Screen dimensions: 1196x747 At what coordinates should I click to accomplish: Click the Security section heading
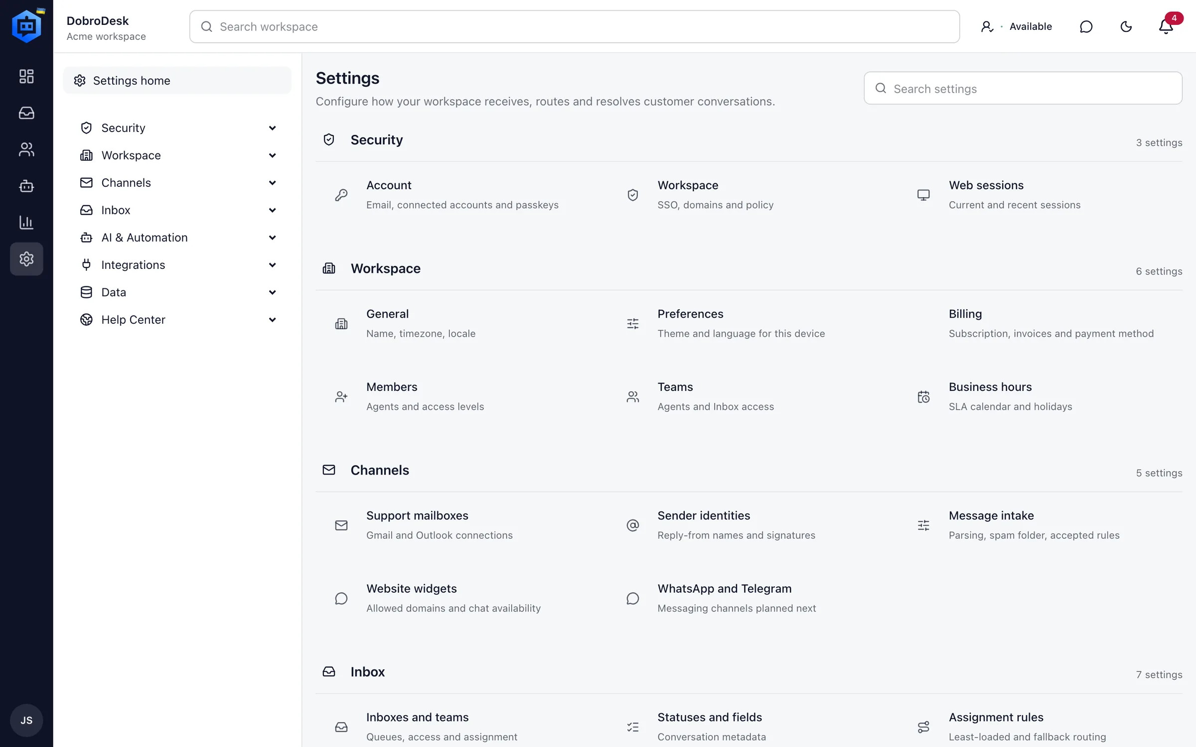point(376,140)
